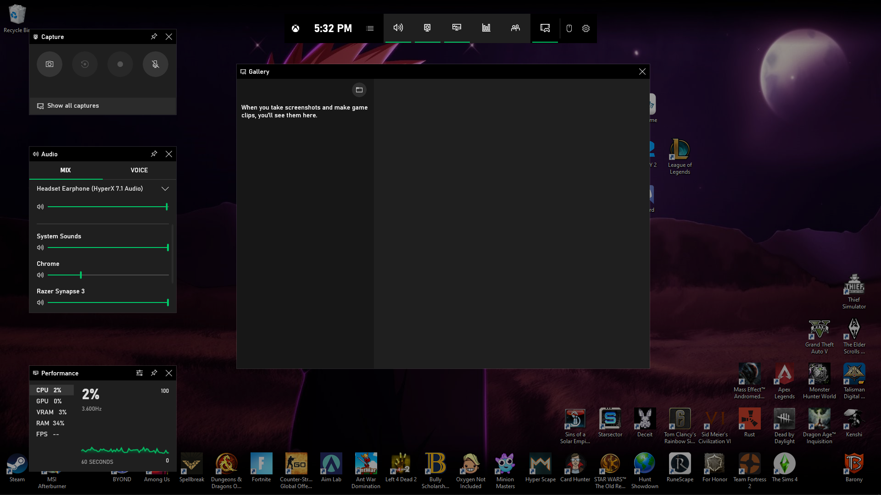The image size is (881, 495).
Task: Open Performance widget options
Action: (139, 373)
